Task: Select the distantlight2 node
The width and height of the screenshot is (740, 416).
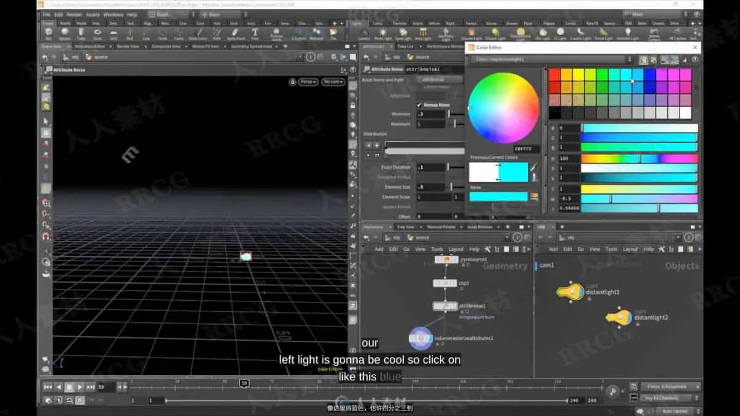Action: 619,317
